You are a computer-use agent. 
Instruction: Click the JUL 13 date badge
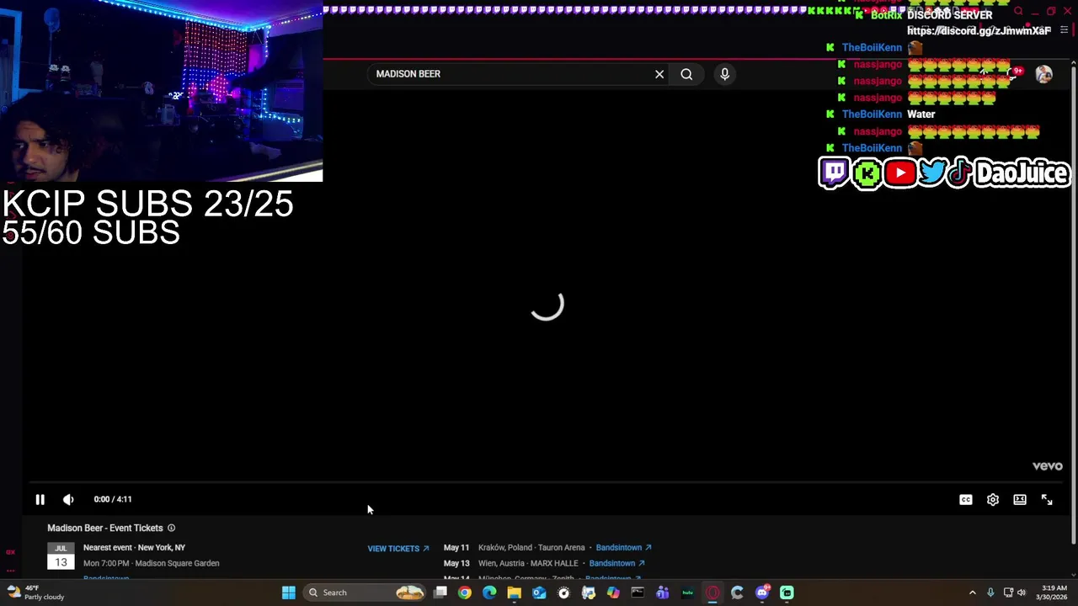(61, 556)
